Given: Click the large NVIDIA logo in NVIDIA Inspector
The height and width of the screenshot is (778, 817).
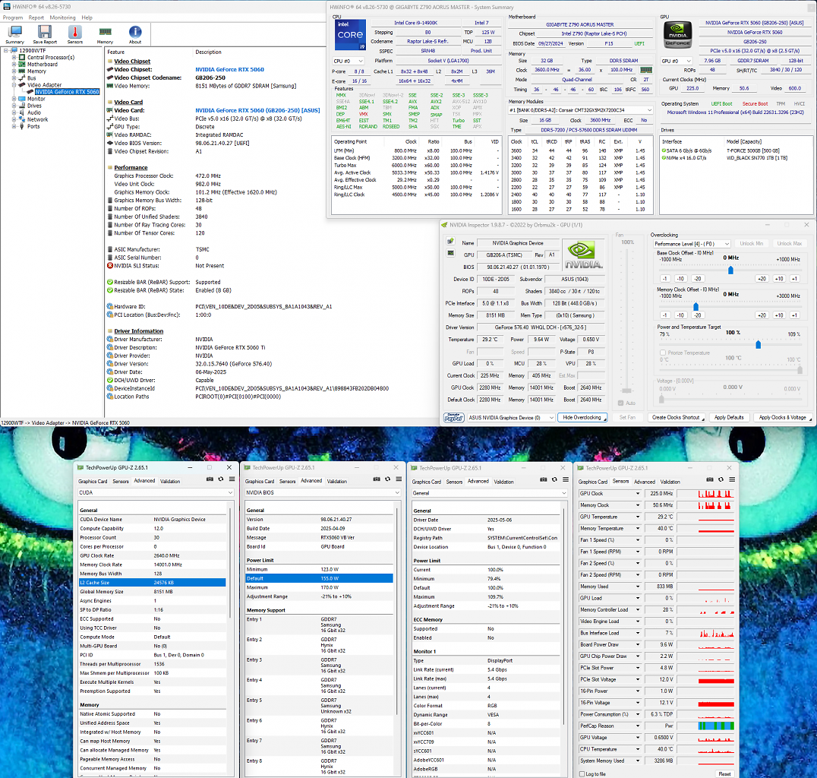Looking at the screenshot, I should 584,255.
